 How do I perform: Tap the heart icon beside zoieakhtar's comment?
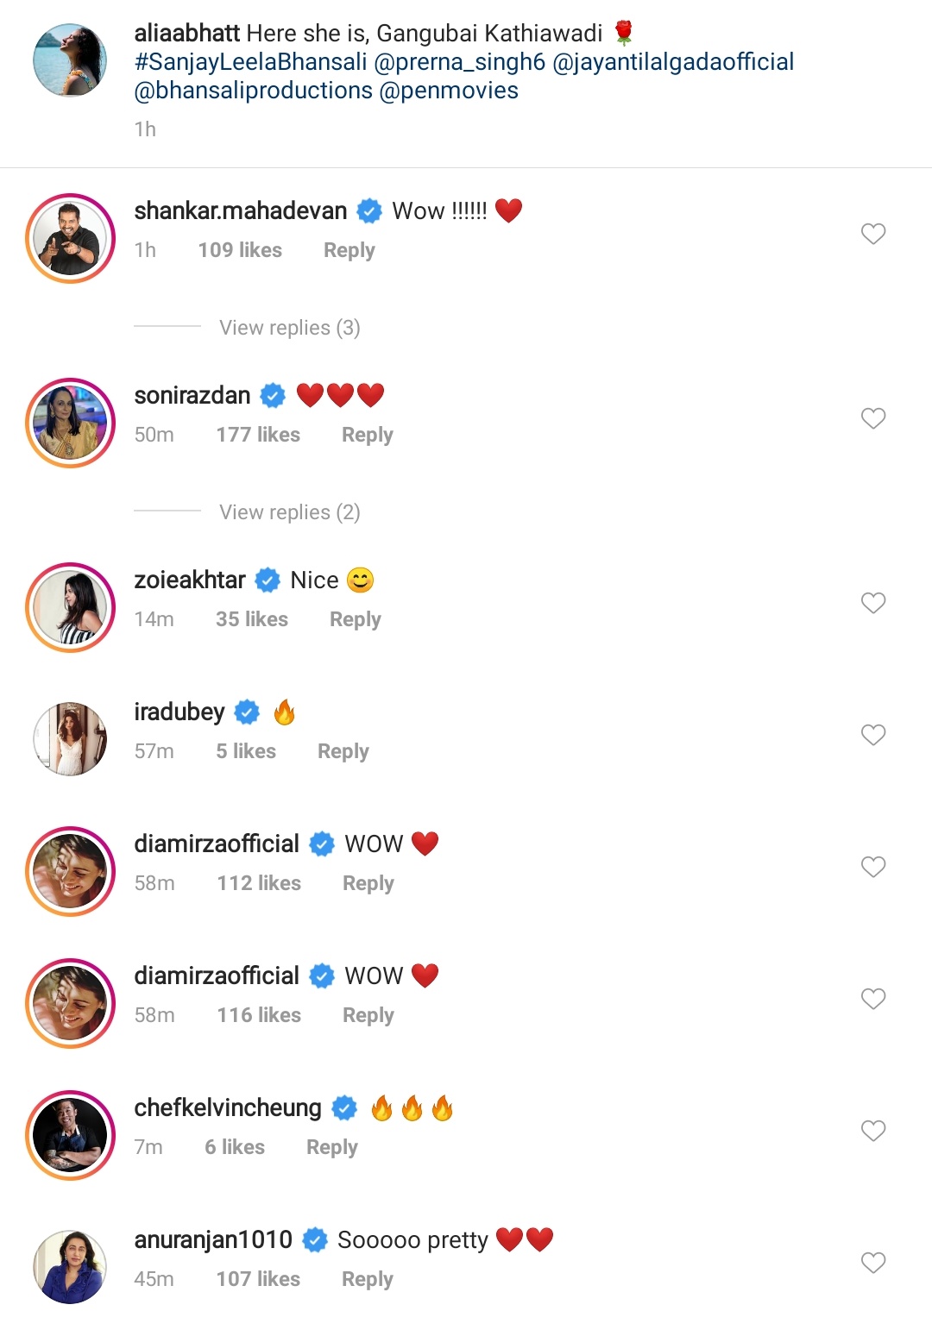coord(872,603)
